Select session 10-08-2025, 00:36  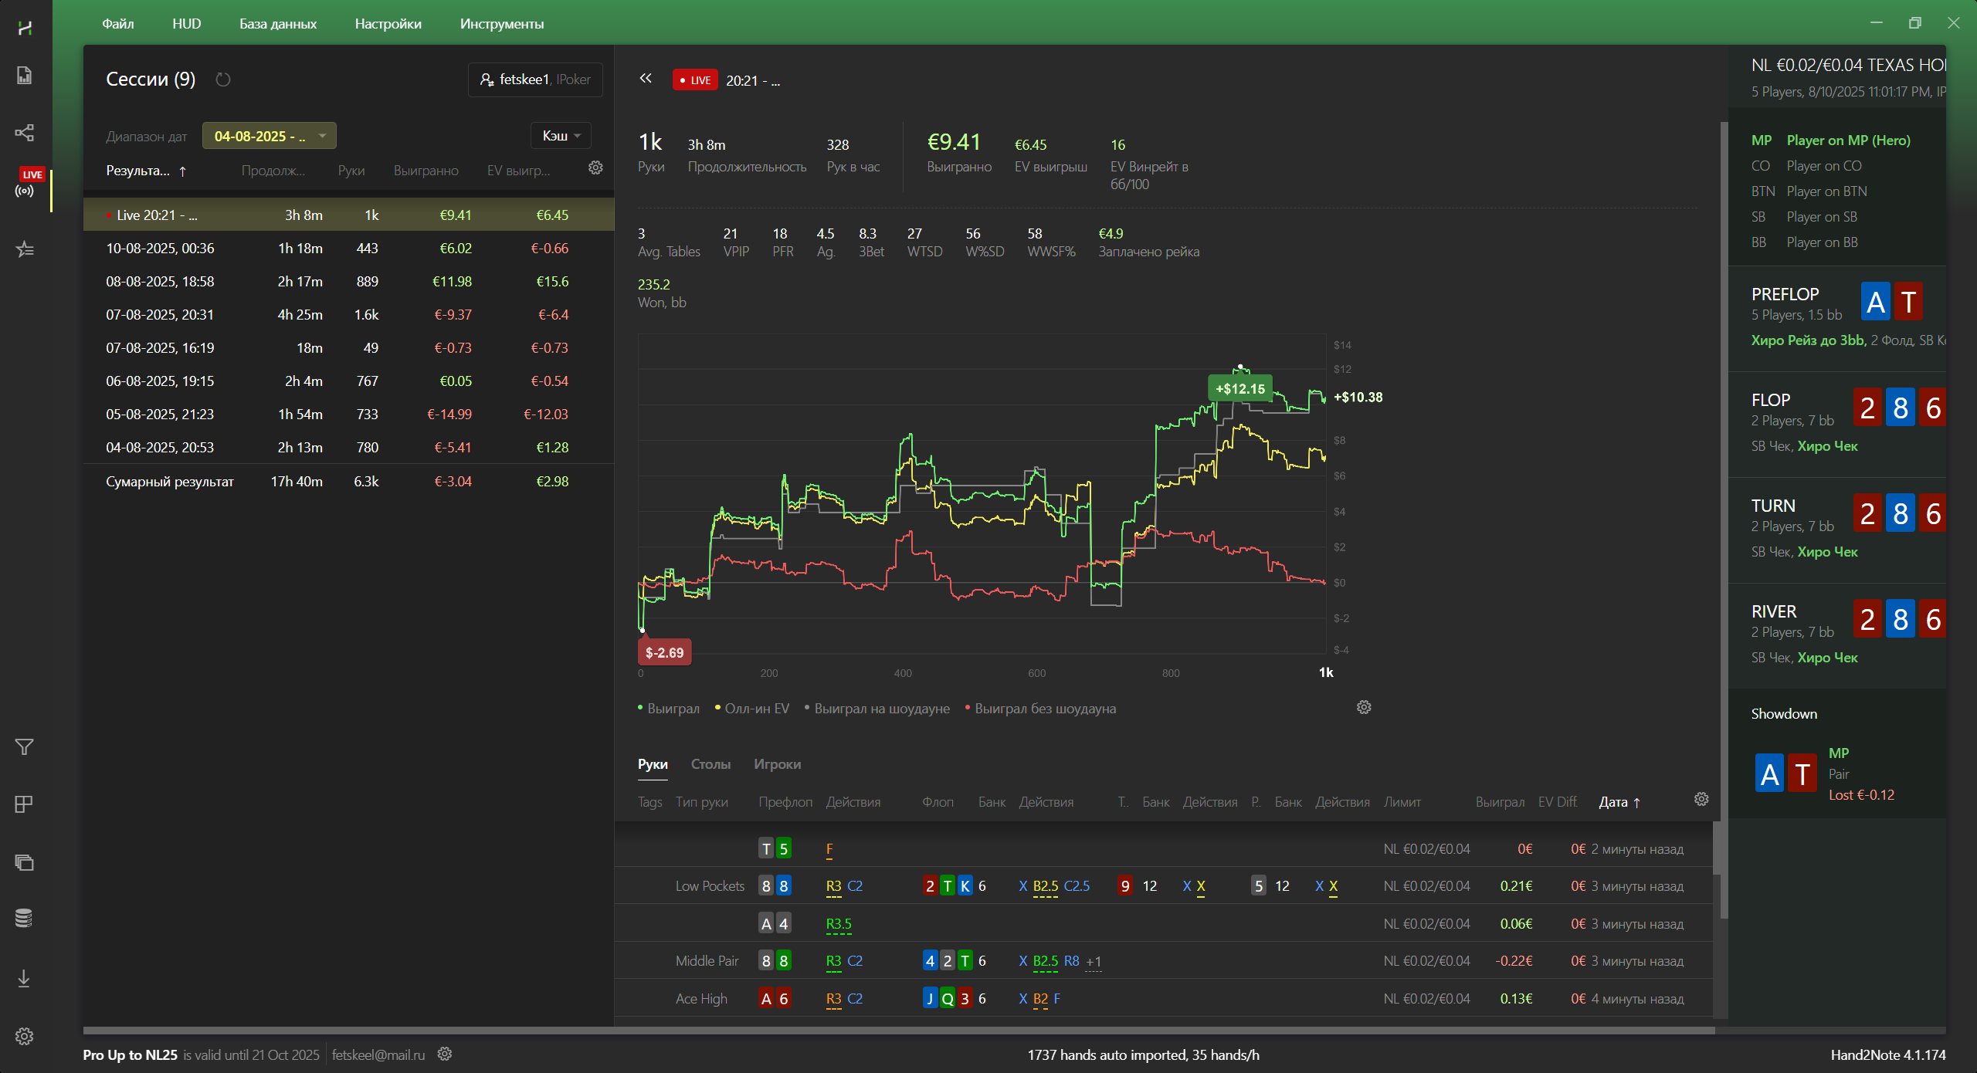click(348, 248)
